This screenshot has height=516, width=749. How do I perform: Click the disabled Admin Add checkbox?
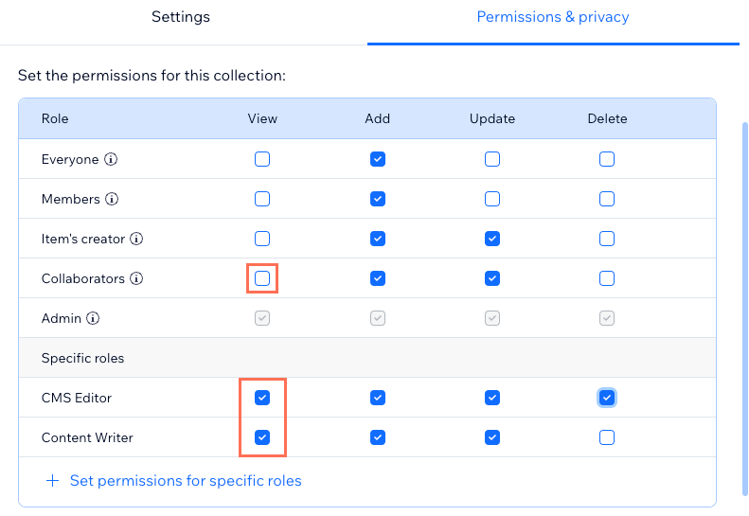(x=378, y=318)
